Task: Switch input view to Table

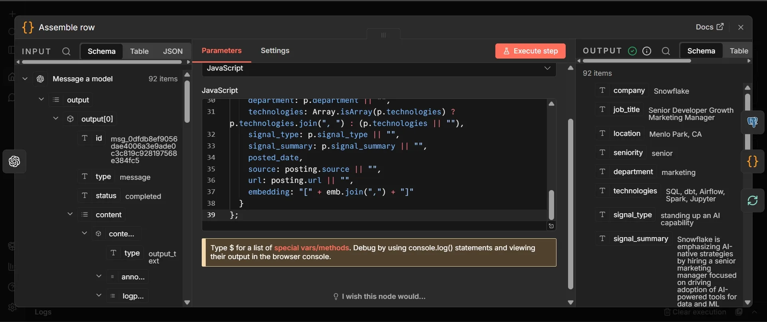Action: pyautogui.click(x=139, y=51)
